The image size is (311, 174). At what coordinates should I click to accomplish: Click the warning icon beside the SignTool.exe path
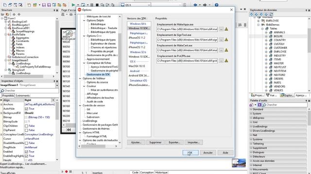[x=226, y=40]
